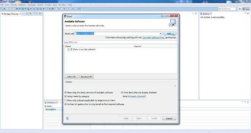Click the Open Perspective icon
The image size is (251, 133).
(x=239, y=9)
